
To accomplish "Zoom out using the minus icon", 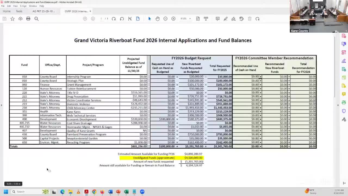I will [x=166, y=19].
